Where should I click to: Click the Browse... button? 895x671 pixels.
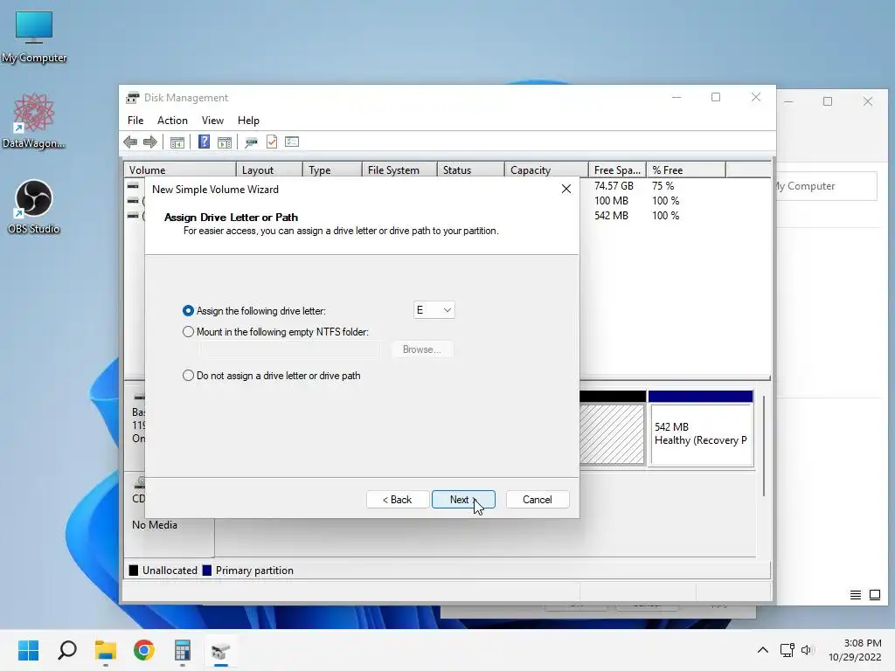click(x=422, y=349)
